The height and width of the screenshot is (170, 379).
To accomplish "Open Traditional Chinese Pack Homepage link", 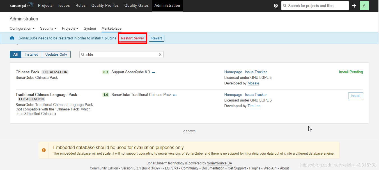I will [233, 95].
